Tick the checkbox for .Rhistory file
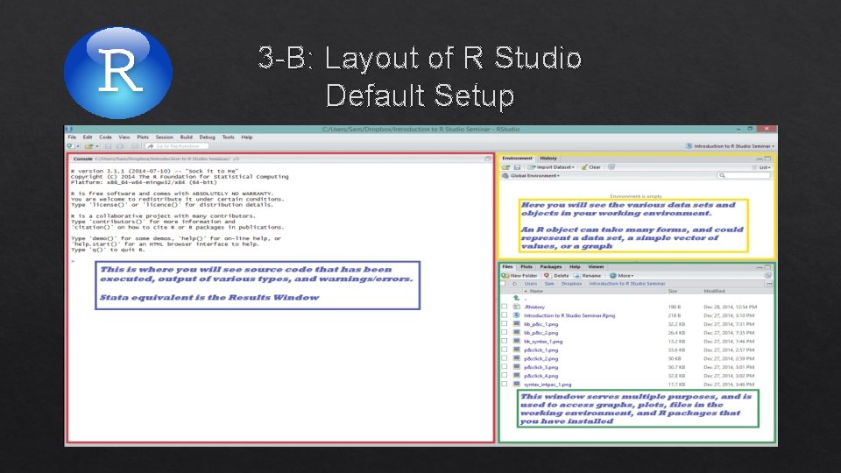The image size is (841, 473). click(x=505, y=307)
